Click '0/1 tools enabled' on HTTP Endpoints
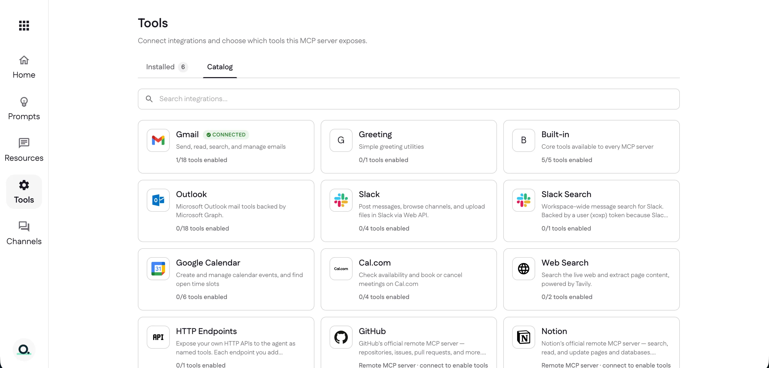The height and width of the screenshot is (368, 769). pos(201,365)
